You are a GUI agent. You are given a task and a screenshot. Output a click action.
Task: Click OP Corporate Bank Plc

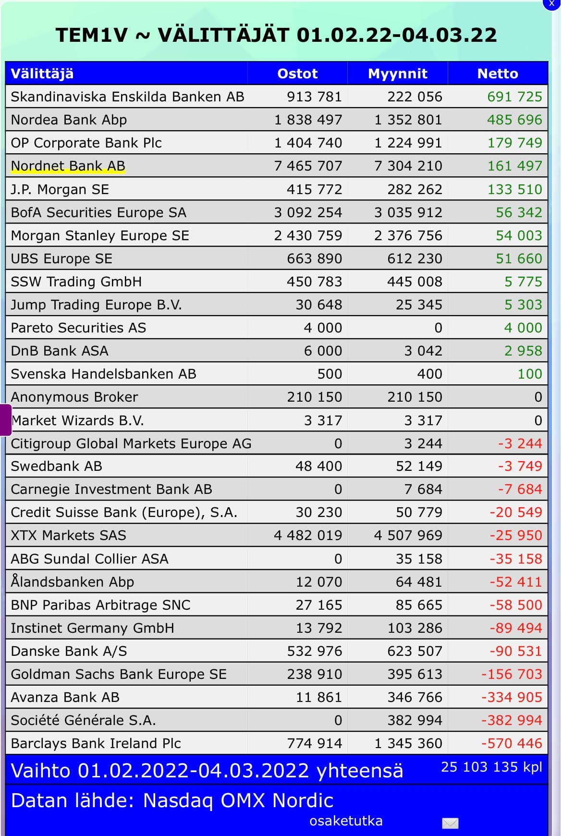86,143
